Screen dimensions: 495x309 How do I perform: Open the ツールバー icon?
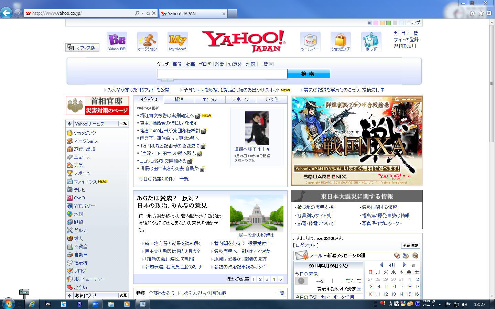310,42
